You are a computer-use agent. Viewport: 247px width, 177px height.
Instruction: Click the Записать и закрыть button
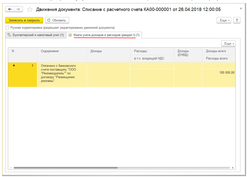[x=24, y=20]
